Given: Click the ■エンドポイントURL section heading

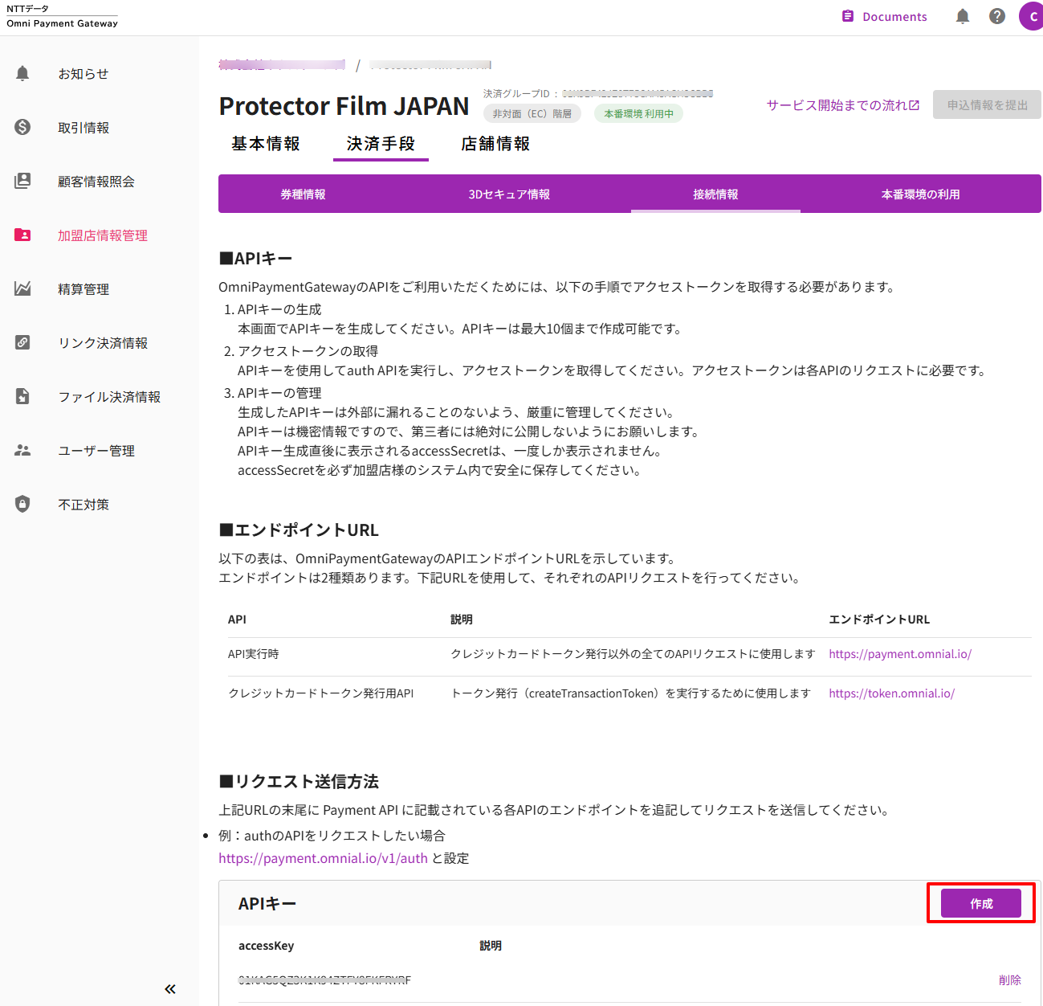Looking at the screenshot, I should [299, 530].
